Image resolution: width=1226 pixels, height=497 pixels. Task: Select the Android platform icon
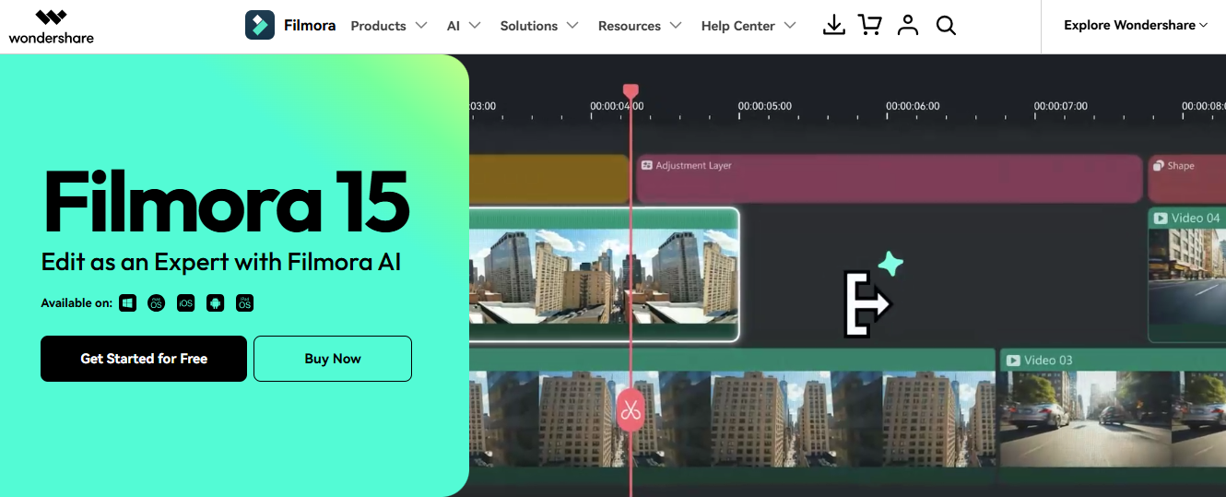tap(216, 302)
